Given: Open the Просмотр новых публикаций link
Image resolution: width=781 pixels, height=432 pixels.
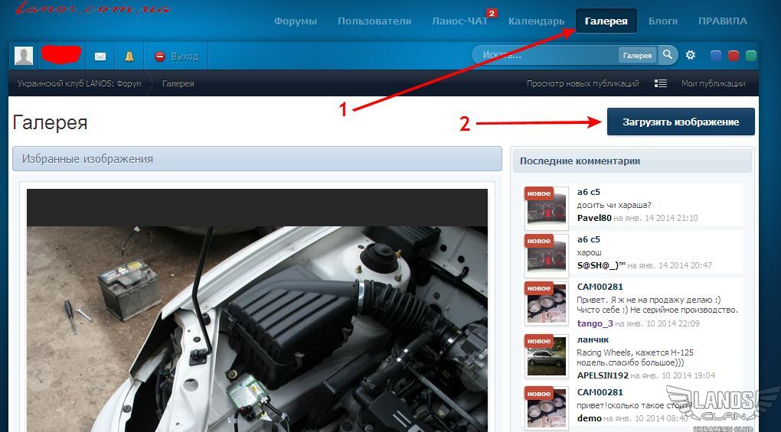Looking at the screenshot, I should [583, 83].
